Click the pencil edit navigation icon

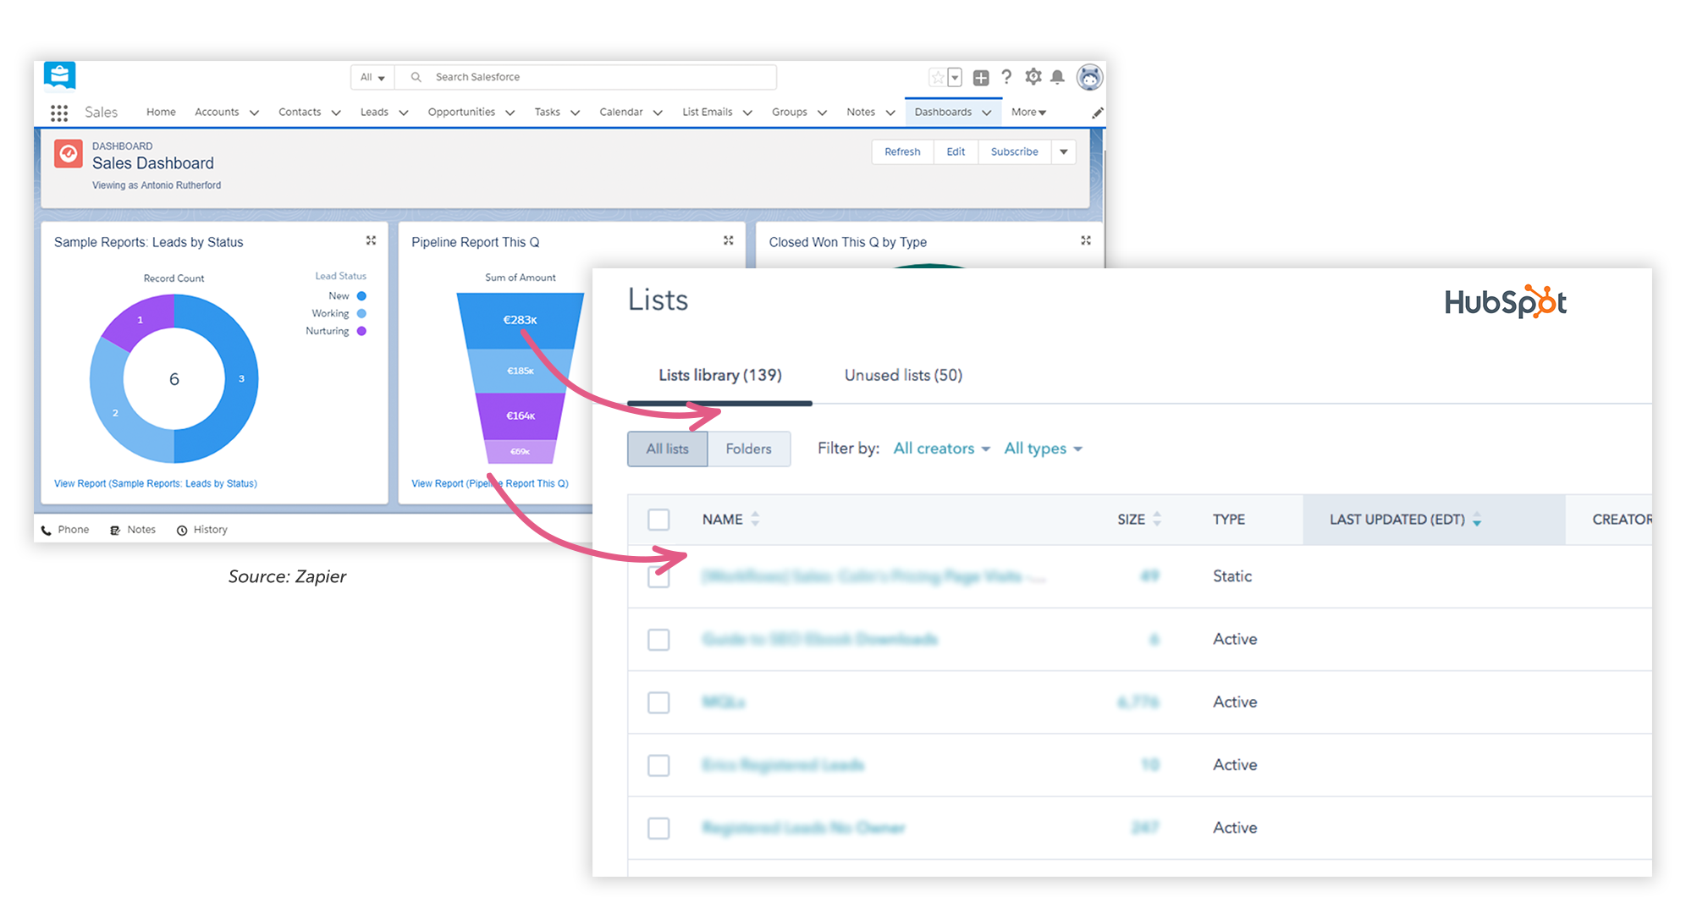[x=1097, y=113]
